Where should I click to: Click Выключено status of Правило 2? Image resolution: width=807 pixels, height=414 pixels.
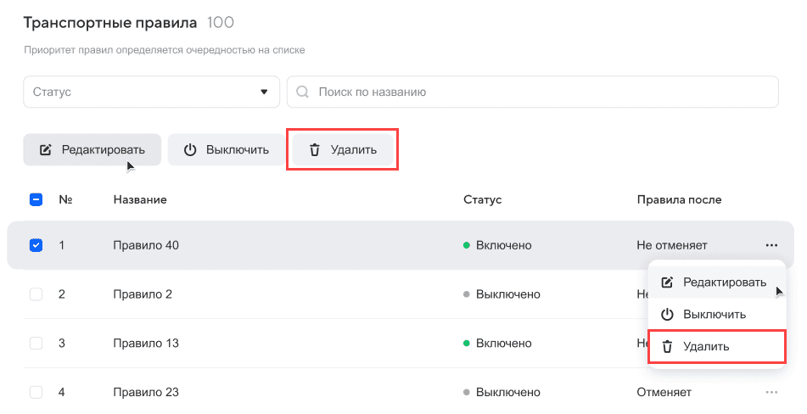pyautogui.click(x=502, y=294)
